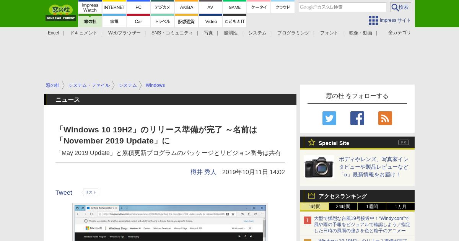The image size is (459, 241).
Task: Click the リスト button
Action: tap(91, 192)
